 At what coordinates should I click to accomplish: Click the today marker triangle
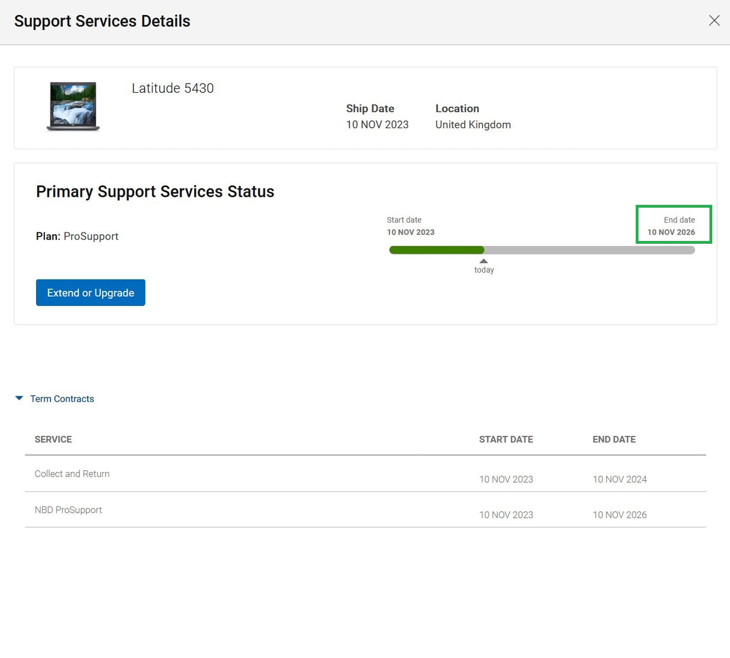[x=483, y=261]
